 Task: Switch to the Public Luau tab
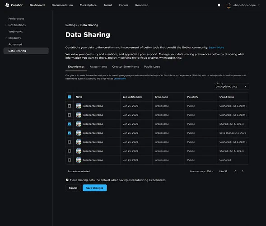coord(152,66)
